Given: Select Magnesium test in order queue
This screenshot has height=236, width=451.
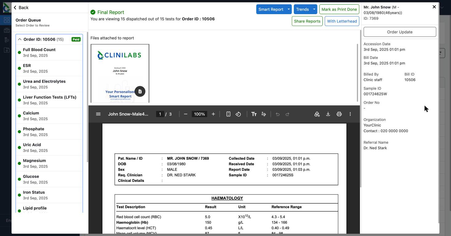Looking at the screenshot, I should pyautogui.click(x=49, y=163).
